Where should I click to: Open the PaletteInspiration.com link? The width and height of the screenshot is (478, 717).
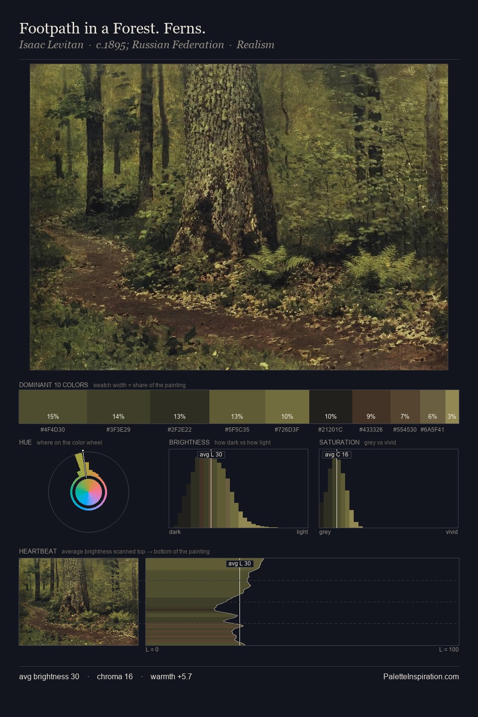pos(421,676)
